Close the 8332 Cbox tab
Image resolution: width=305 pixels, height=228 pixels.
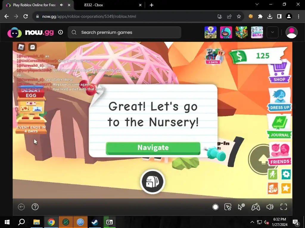click(x=140, y=5)
